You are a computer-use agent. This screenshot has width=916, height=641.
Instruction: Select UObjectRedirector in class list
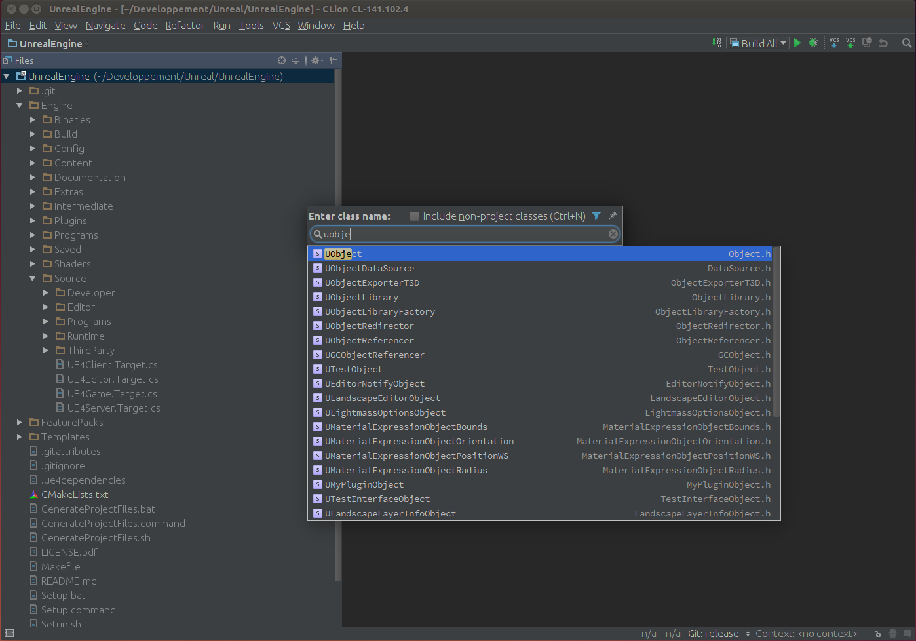click(x=540, y=326)
